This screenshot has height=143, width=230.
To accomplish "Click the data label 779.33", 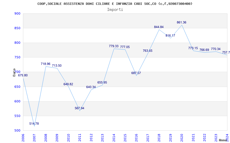I will (x=114, y=46).
